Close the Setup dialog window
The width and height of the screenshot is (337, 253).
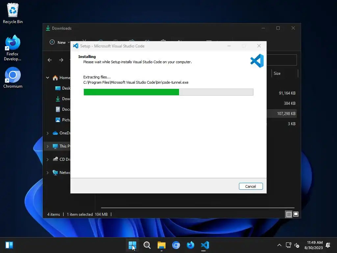[259, 46]
